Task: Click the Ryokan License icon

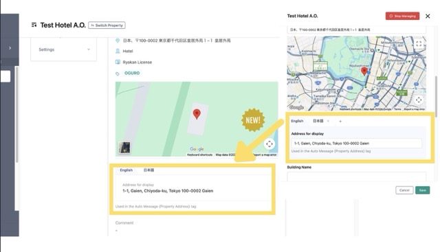Action: click(x=118, y=62)
